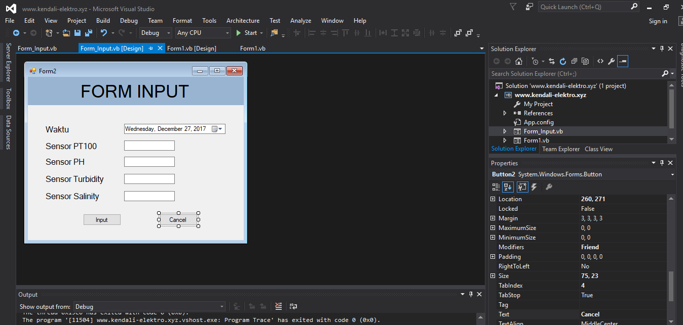683x325 pixels.
Task: Open the Format menu
Action: pos(182,21)
